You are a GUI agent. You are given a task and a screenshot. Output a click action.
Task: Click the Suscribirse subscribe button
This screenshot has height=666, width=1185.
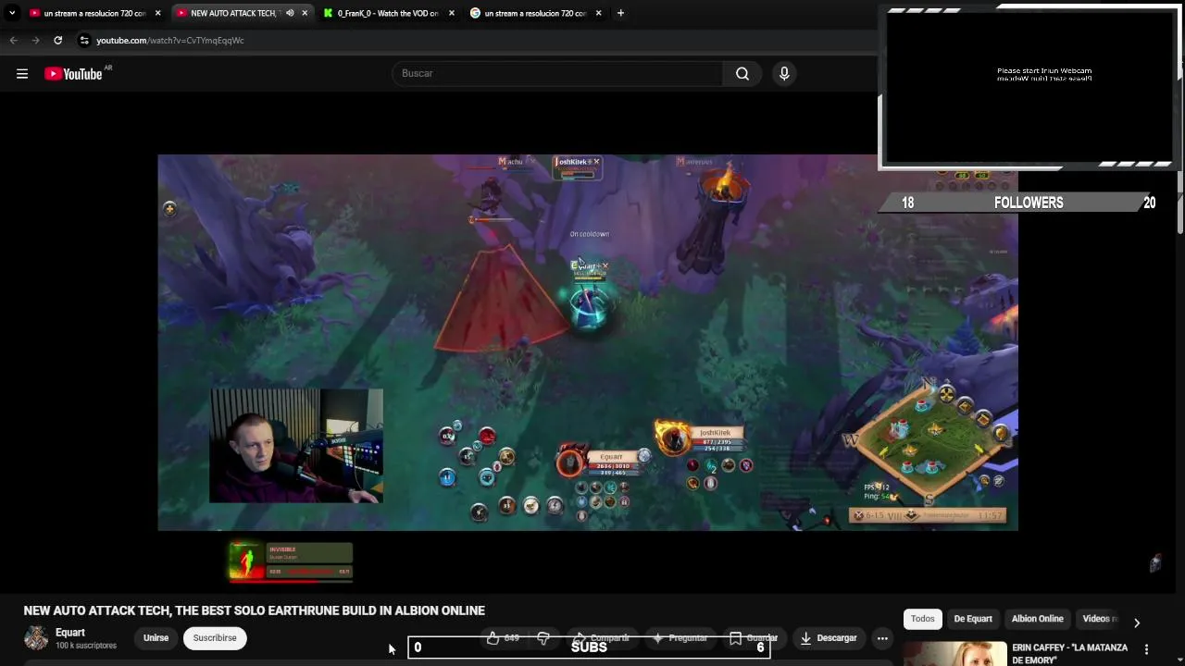(x=215, y=638)
